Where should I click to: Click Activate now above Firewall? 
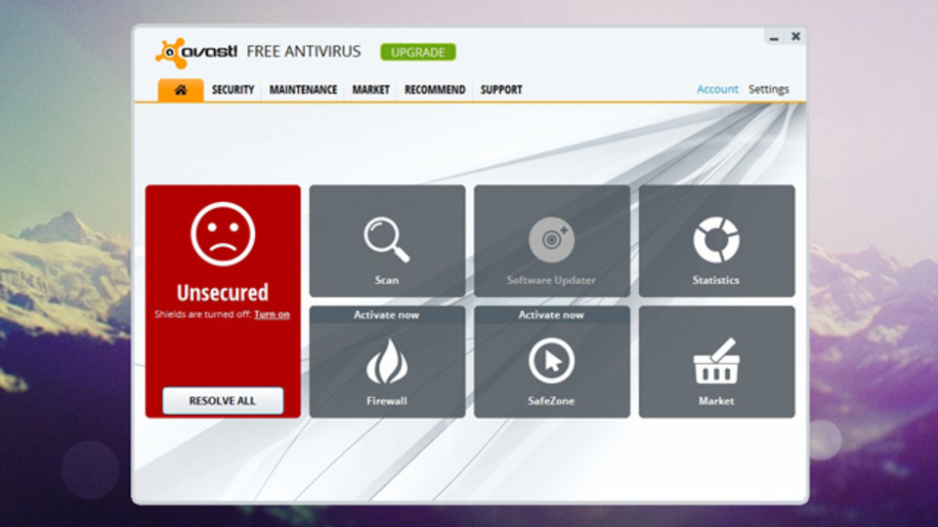pyautogui.click(x=387, y=315)
